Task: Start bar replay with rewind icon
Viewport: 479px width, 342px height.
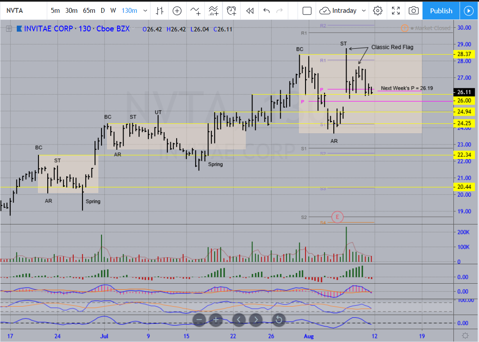Action: [250, 11]
